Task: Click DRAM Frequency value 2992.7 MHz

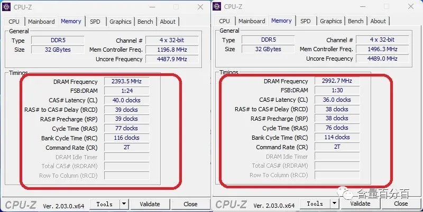Action: (337, 81)
